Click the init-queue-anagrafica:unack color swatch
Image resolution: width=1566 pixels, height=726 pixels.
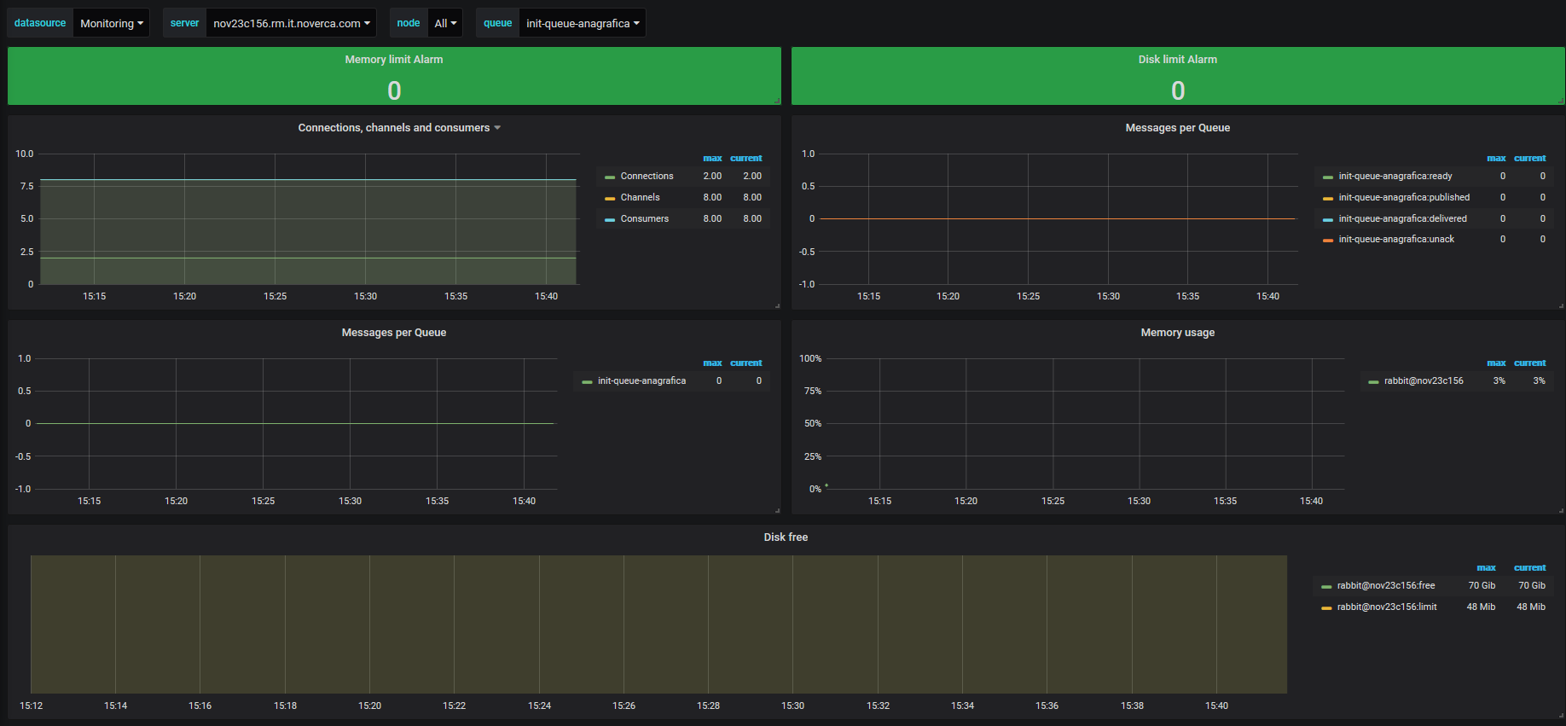[x=1327, y=241]
